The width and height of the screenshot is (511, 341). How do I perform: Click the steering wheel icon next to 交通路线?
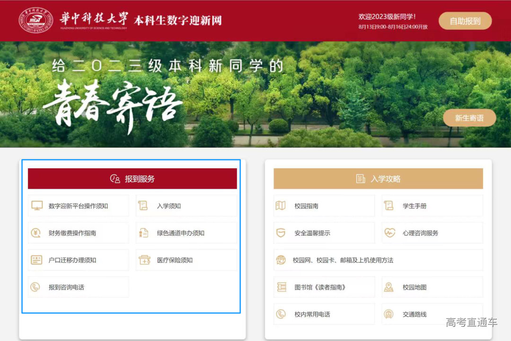point(389,314)
